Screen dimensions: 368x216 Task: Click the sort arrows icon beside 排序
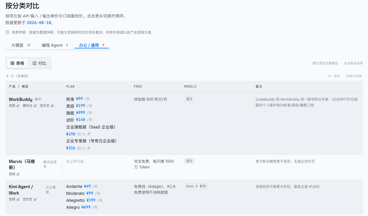tap(330, 76)
